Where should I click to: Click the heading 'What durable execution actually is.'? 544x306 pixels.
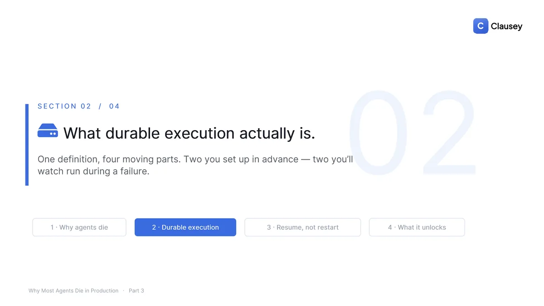pyautogui.click(x=189, y=133)
